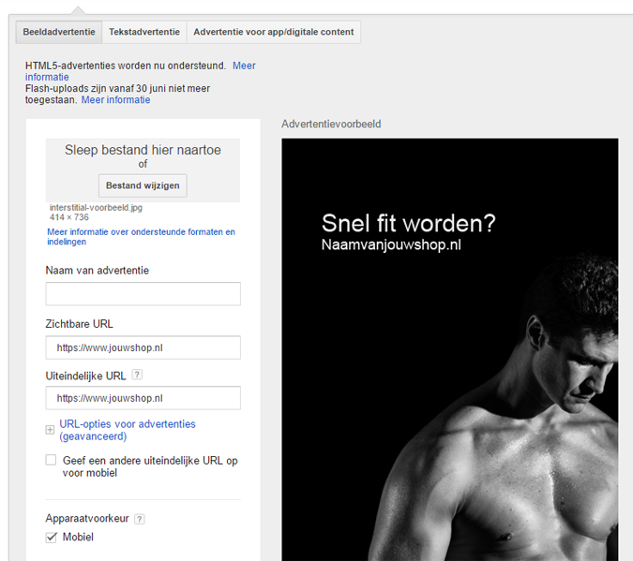Viewport: 633px width, 561px height.
Task: Click the Sleep bestand hier naartoe drop area
Action: pyautogui.click(x=143, y=170)
